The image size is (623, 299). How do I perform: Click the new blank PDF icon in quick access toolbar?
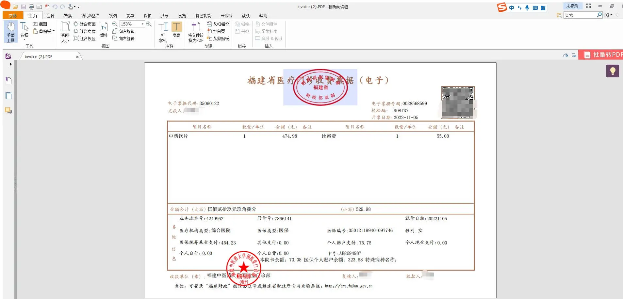(47, 7)
